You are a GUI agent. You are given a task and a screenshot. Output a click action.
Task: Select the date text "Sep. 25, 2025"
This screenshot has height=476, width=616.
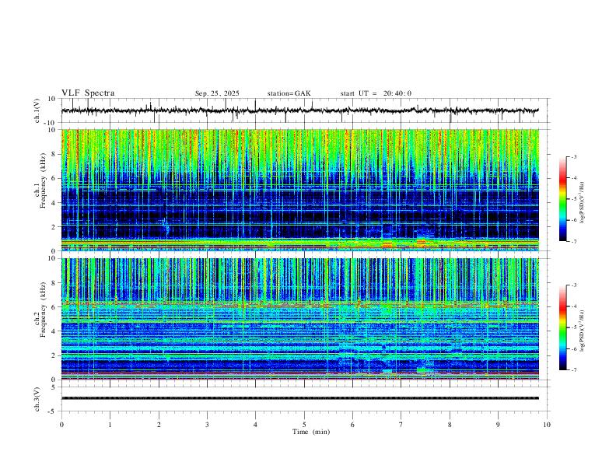[217, 93]
